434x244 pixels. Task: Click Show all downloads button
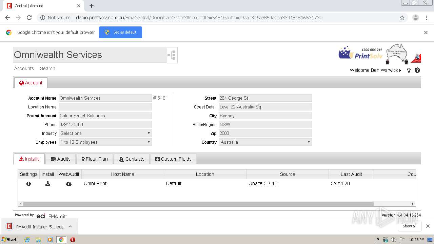(x=410, y=226)
